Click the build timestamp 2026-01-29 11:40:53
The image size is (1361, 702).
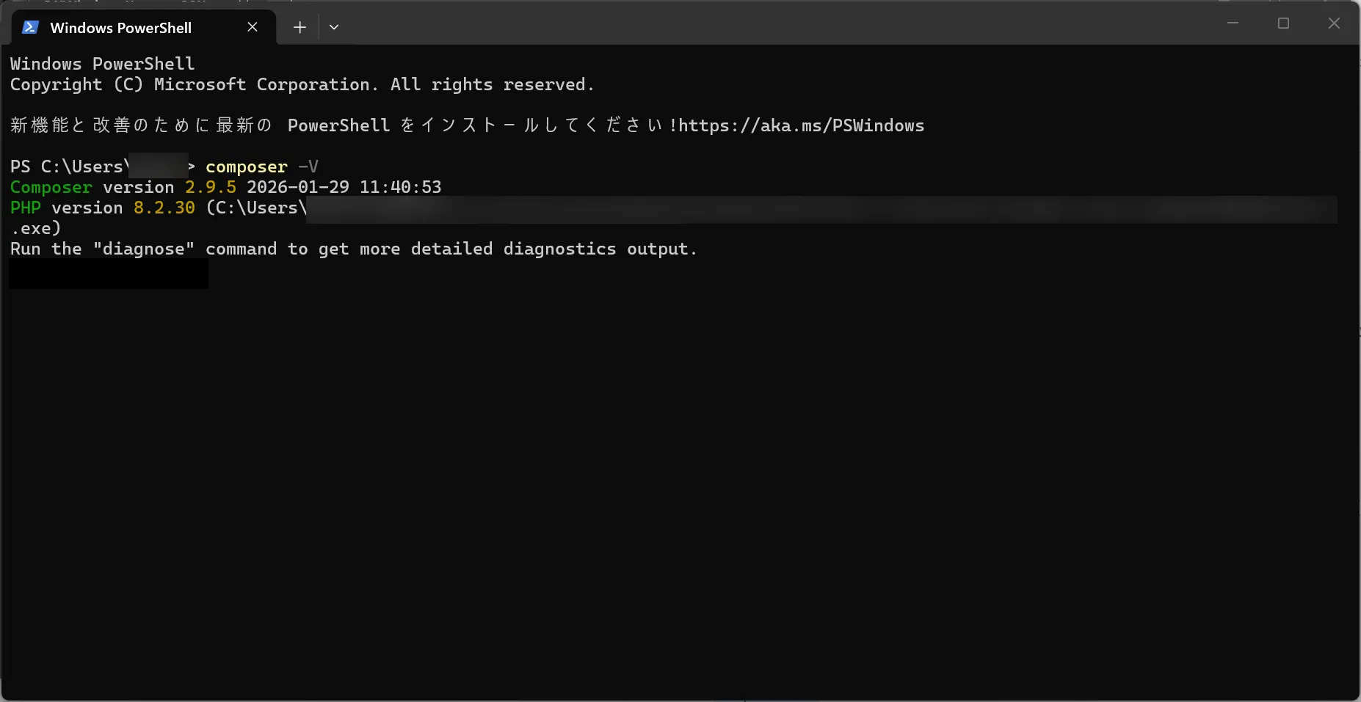coord(344,188)
